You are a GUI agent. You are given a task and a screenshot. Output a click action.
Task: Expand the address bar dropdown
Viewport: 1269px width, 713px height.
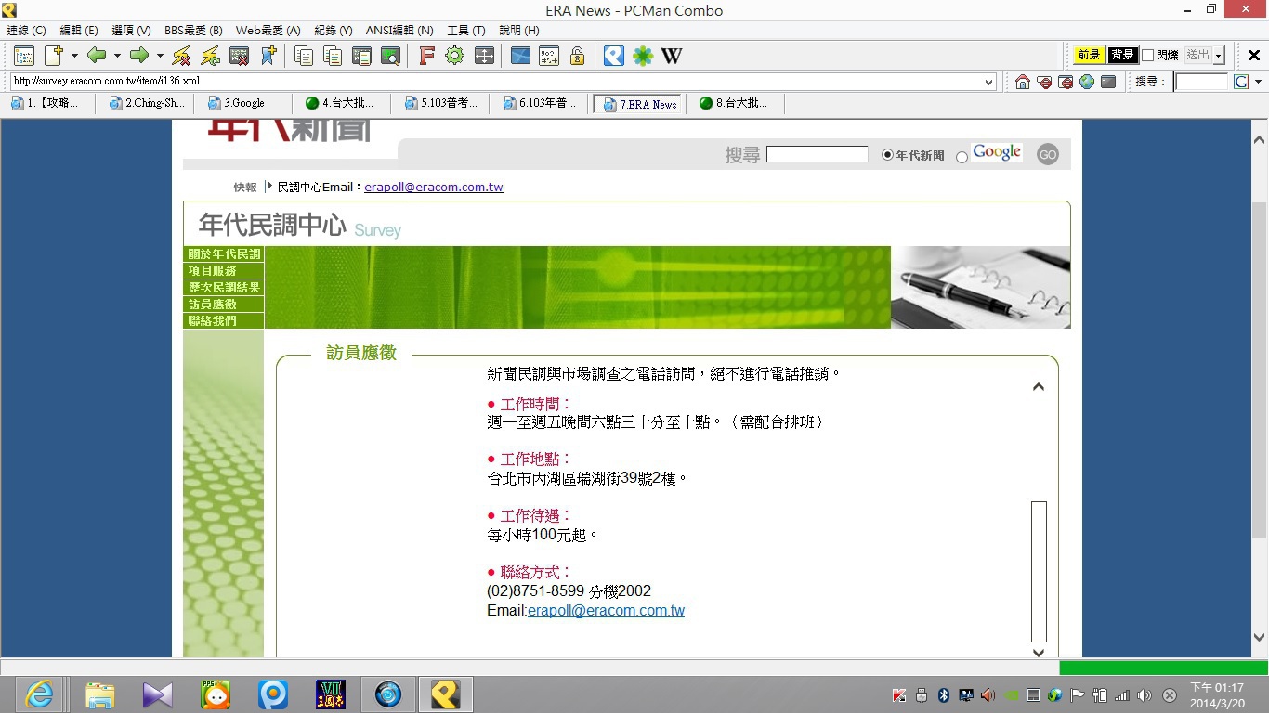click(x=988, y=82)
